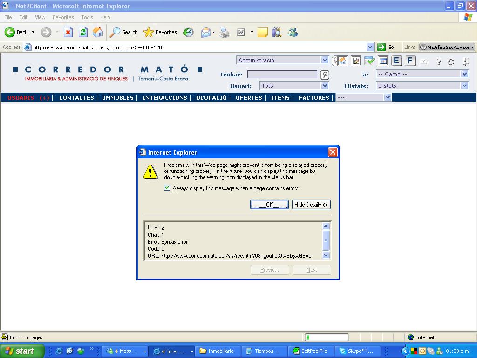This screenshot has width=477, height=358.
Task: Click the Trobar search input field
Action: point(282,74)
